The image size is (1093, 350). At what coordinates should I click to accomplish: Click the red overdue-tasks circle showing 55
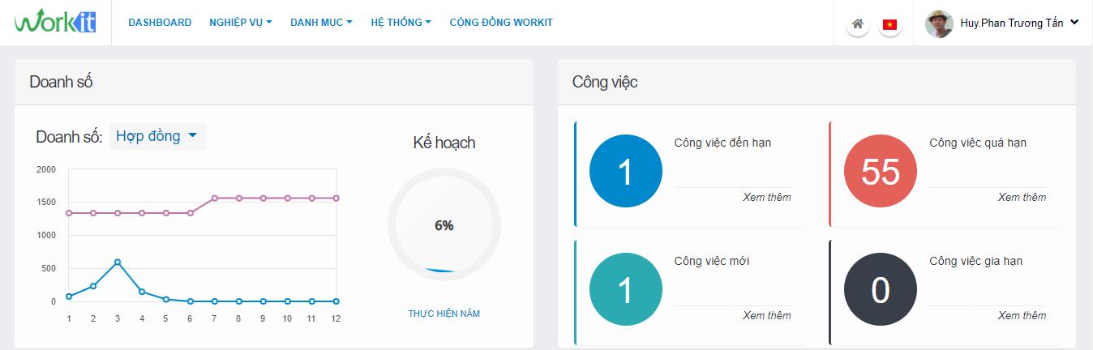pos(881,172)
